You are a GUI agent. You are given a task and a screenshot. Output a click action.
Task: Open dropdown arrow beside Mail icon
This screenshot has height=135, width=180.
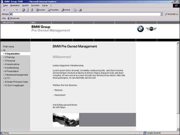pyautogui.click(x=77, y=10)
